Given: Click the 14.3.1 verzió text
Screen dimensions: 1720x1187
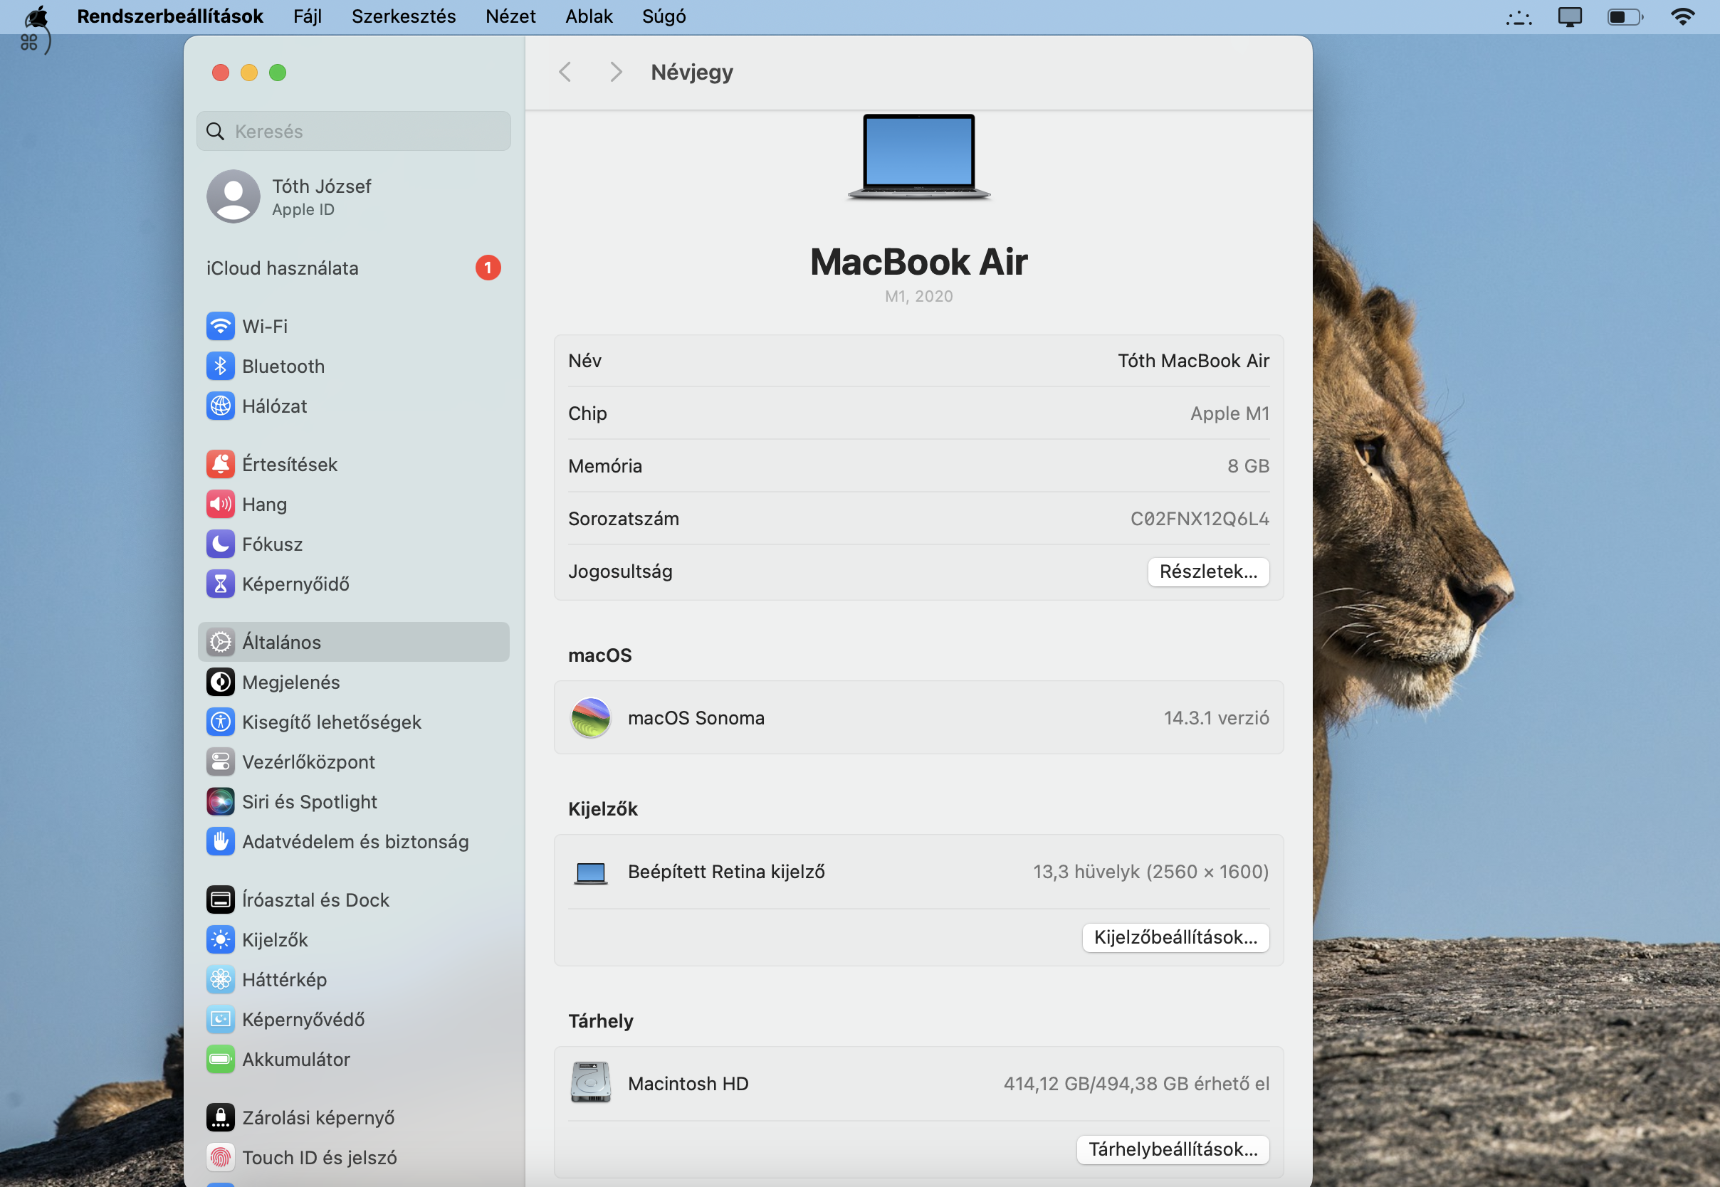Looking at the screenshot, I should pyautogui.click(x=1217, y=718).
